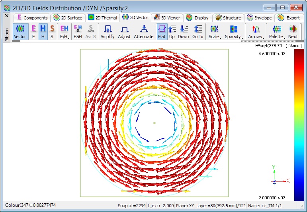
Task: Move down one layer with Down icon
Action: (184, 31)
